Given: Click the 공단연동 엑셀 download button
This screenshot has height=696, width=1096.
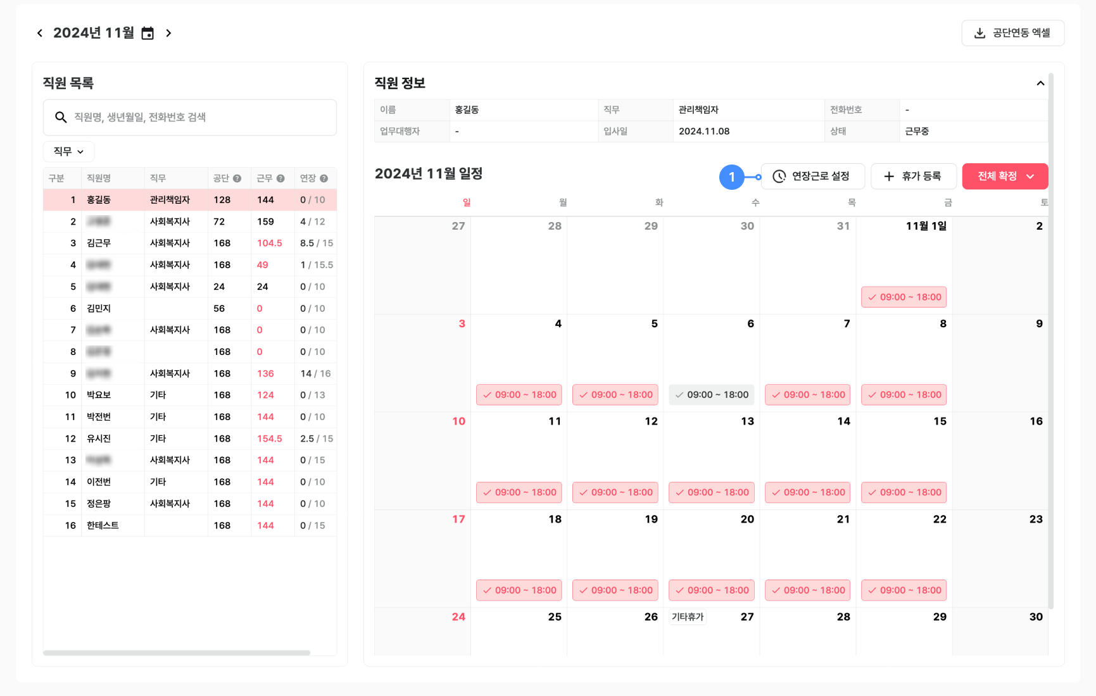Looking at the screenshot, I should pyautogui.click(x=1012, y=33).
